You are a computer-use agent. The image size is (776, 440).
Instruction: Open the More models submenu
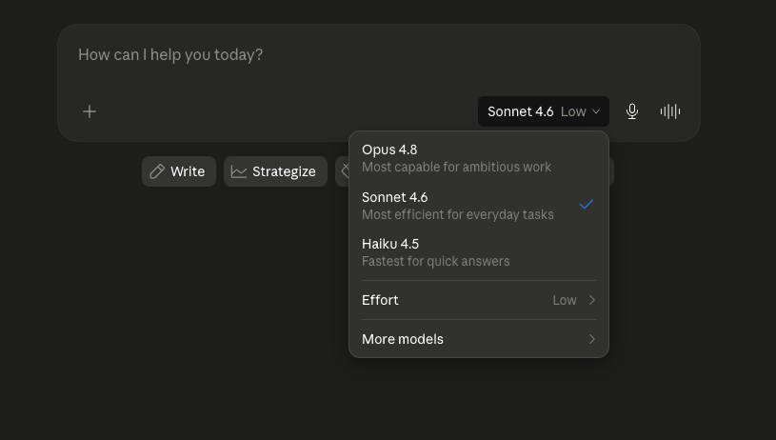pyautogui.click(x=479, y=339)
